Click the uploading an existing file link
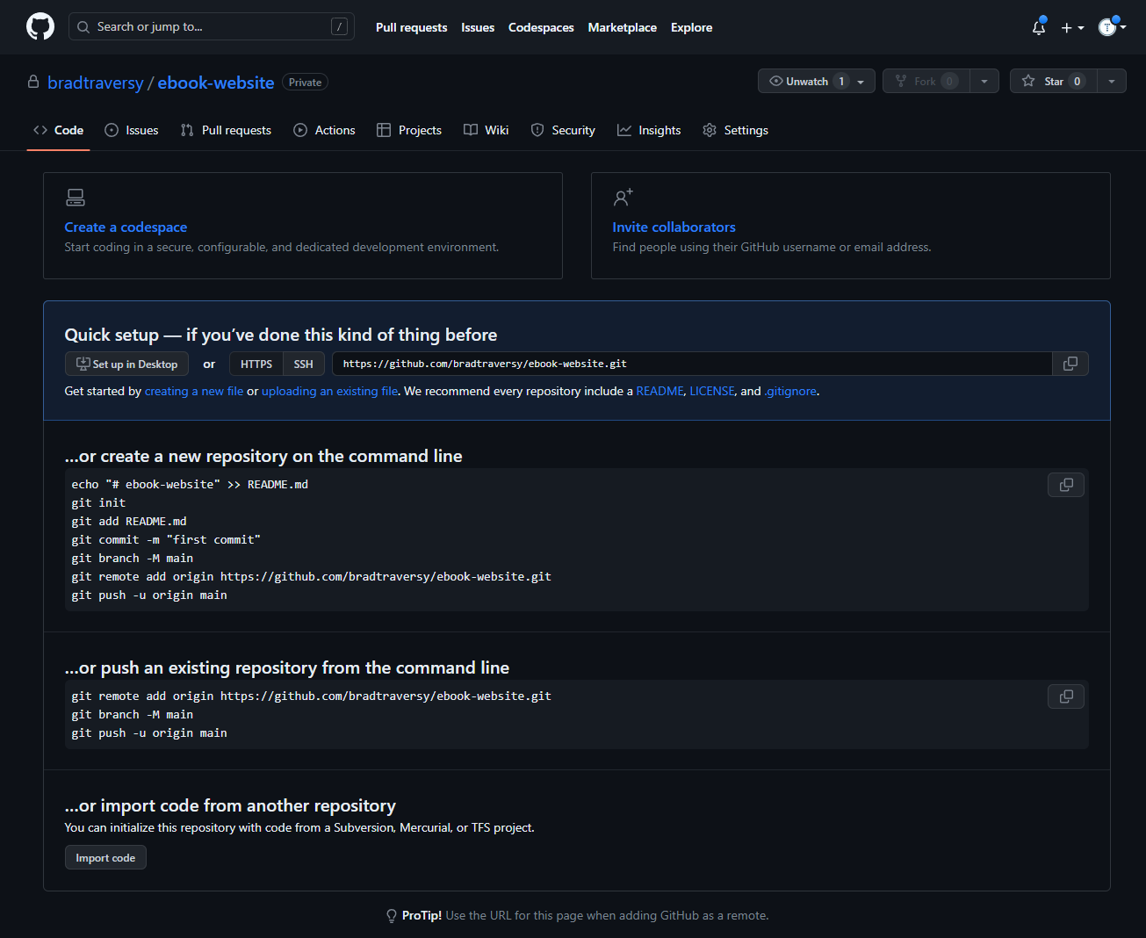Image resolution: width=1146 pixels, height=938 pixels. (329, 391)
